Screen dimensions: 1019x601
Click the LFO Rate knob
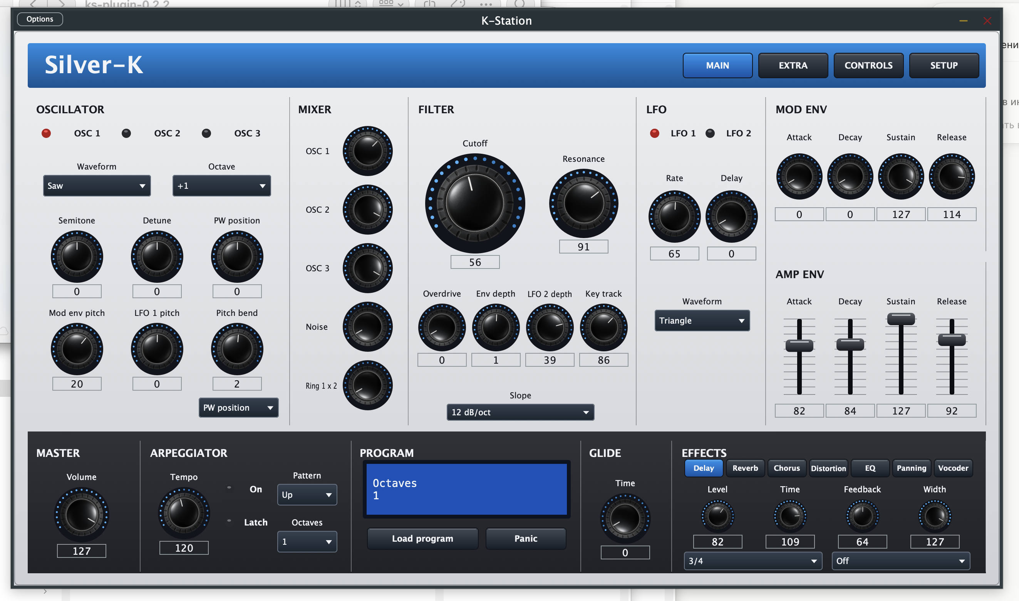click(674, 216)
